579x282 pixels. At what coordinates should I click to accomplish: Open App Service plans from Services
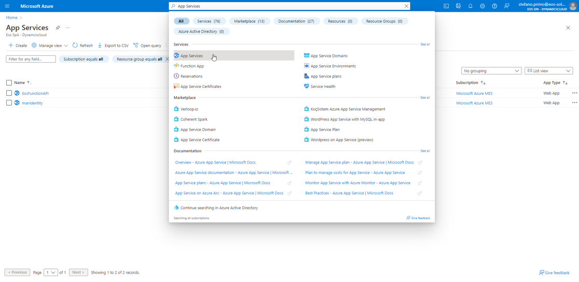326,77
